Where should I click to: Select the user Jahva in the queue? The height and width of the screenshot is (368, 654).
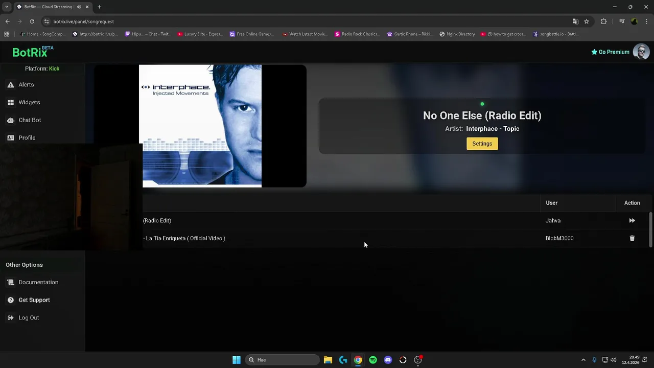(553, 221)
